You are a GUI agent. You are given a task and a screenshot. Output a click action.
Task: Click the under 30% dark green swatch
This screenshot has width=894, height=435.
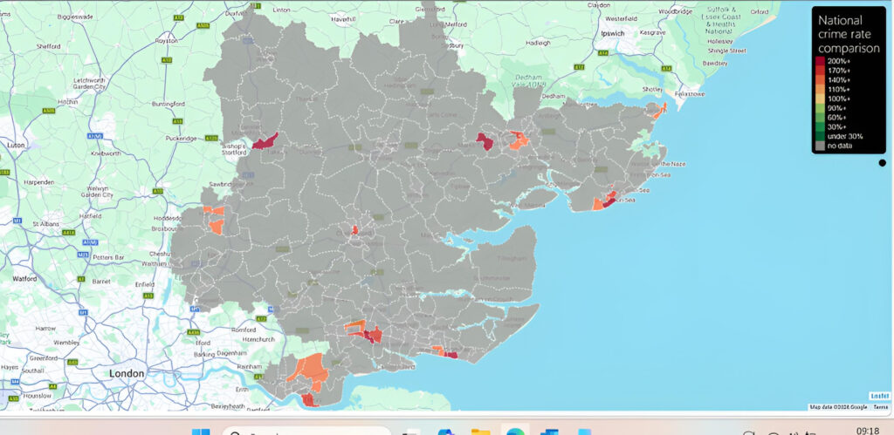(821, 136)
